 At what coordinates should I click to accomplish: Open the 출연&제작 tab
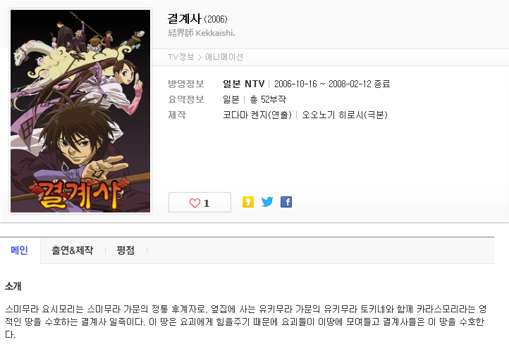73,250
